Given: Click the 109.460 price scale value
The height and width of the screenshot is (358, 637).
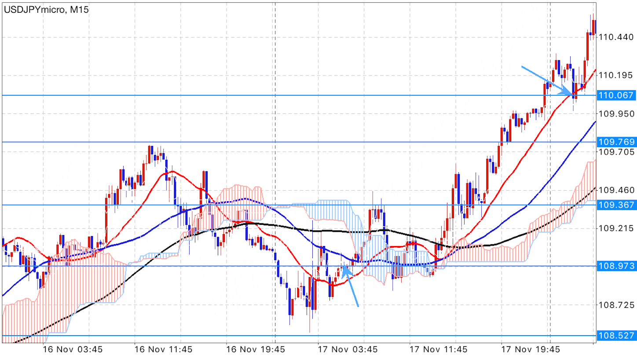Looking at the screenshot, I should [x=616, y=190].
